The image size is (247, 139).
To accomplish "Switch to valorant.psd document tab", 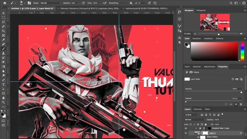I will (x=147, y=8).
